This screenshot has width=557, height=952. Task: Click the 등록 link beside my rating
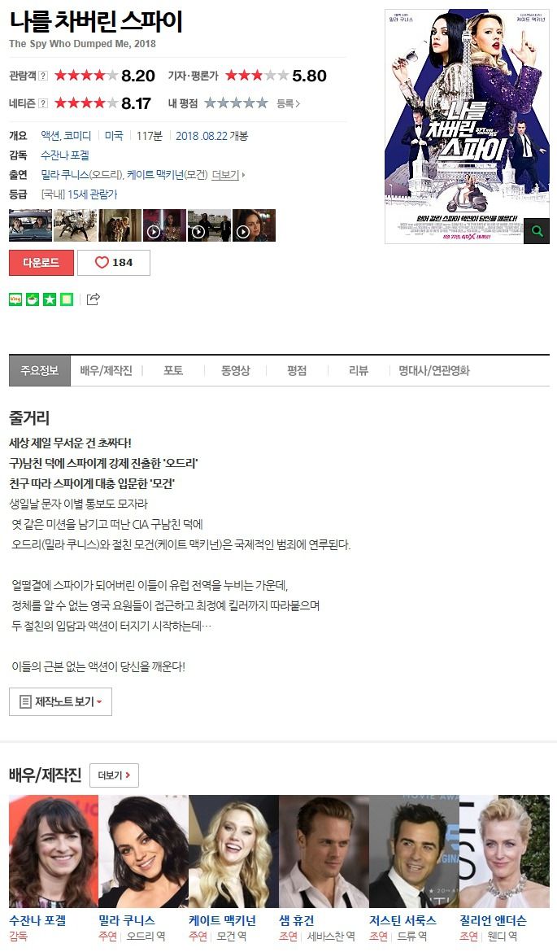click(288, 104)
